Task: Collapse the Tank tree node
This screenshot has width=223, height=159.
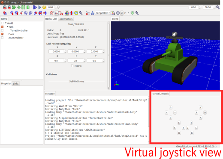Action: (x=7, y=26)
